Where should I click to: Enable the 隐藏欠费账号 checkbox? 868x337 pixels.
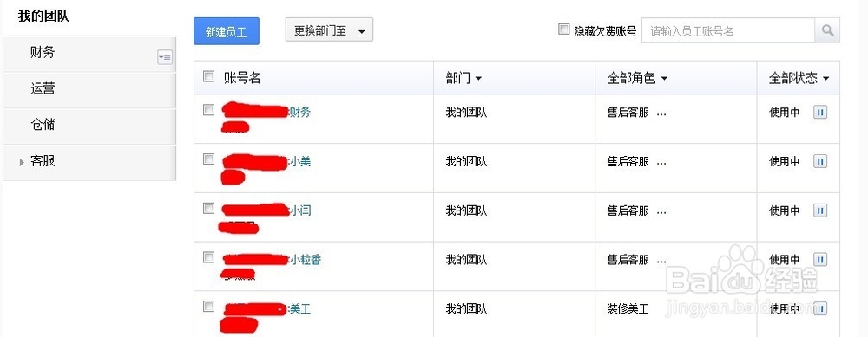click(x=563, y=29)
